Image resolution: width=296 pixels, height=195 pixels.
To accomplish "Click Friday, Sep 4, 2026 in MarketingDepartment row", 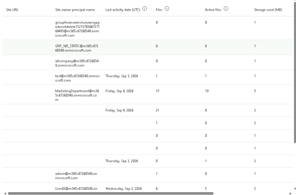I will (x=119, y=91).
